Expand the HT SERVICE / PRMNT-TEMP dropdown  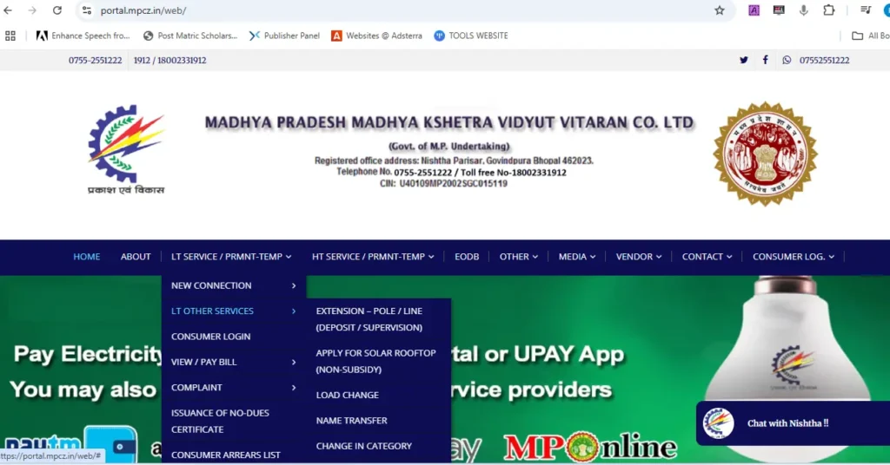[373, 257]
